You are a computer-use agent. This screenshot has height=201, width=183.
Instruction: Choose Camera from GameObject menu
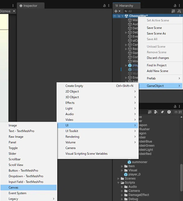98,148
